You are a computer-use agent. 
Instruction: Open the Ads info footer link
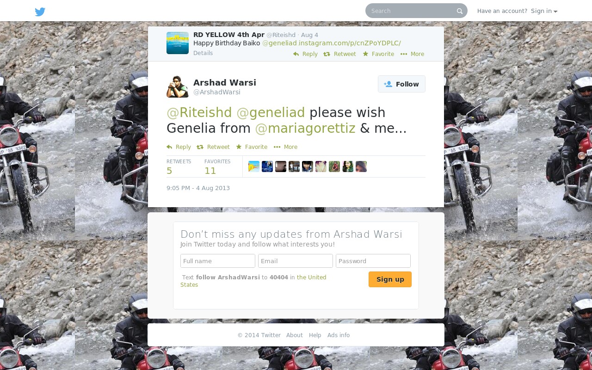click(339, 335)
